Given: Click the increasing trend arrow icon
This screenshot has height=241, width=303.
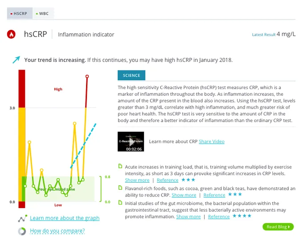Looking at the screenshot, I should [16, 60].
